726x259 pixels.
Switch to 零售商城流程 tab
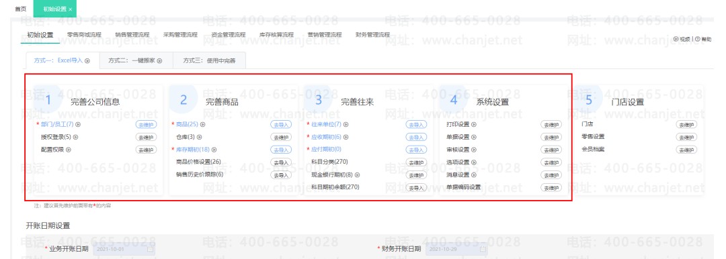84,35
